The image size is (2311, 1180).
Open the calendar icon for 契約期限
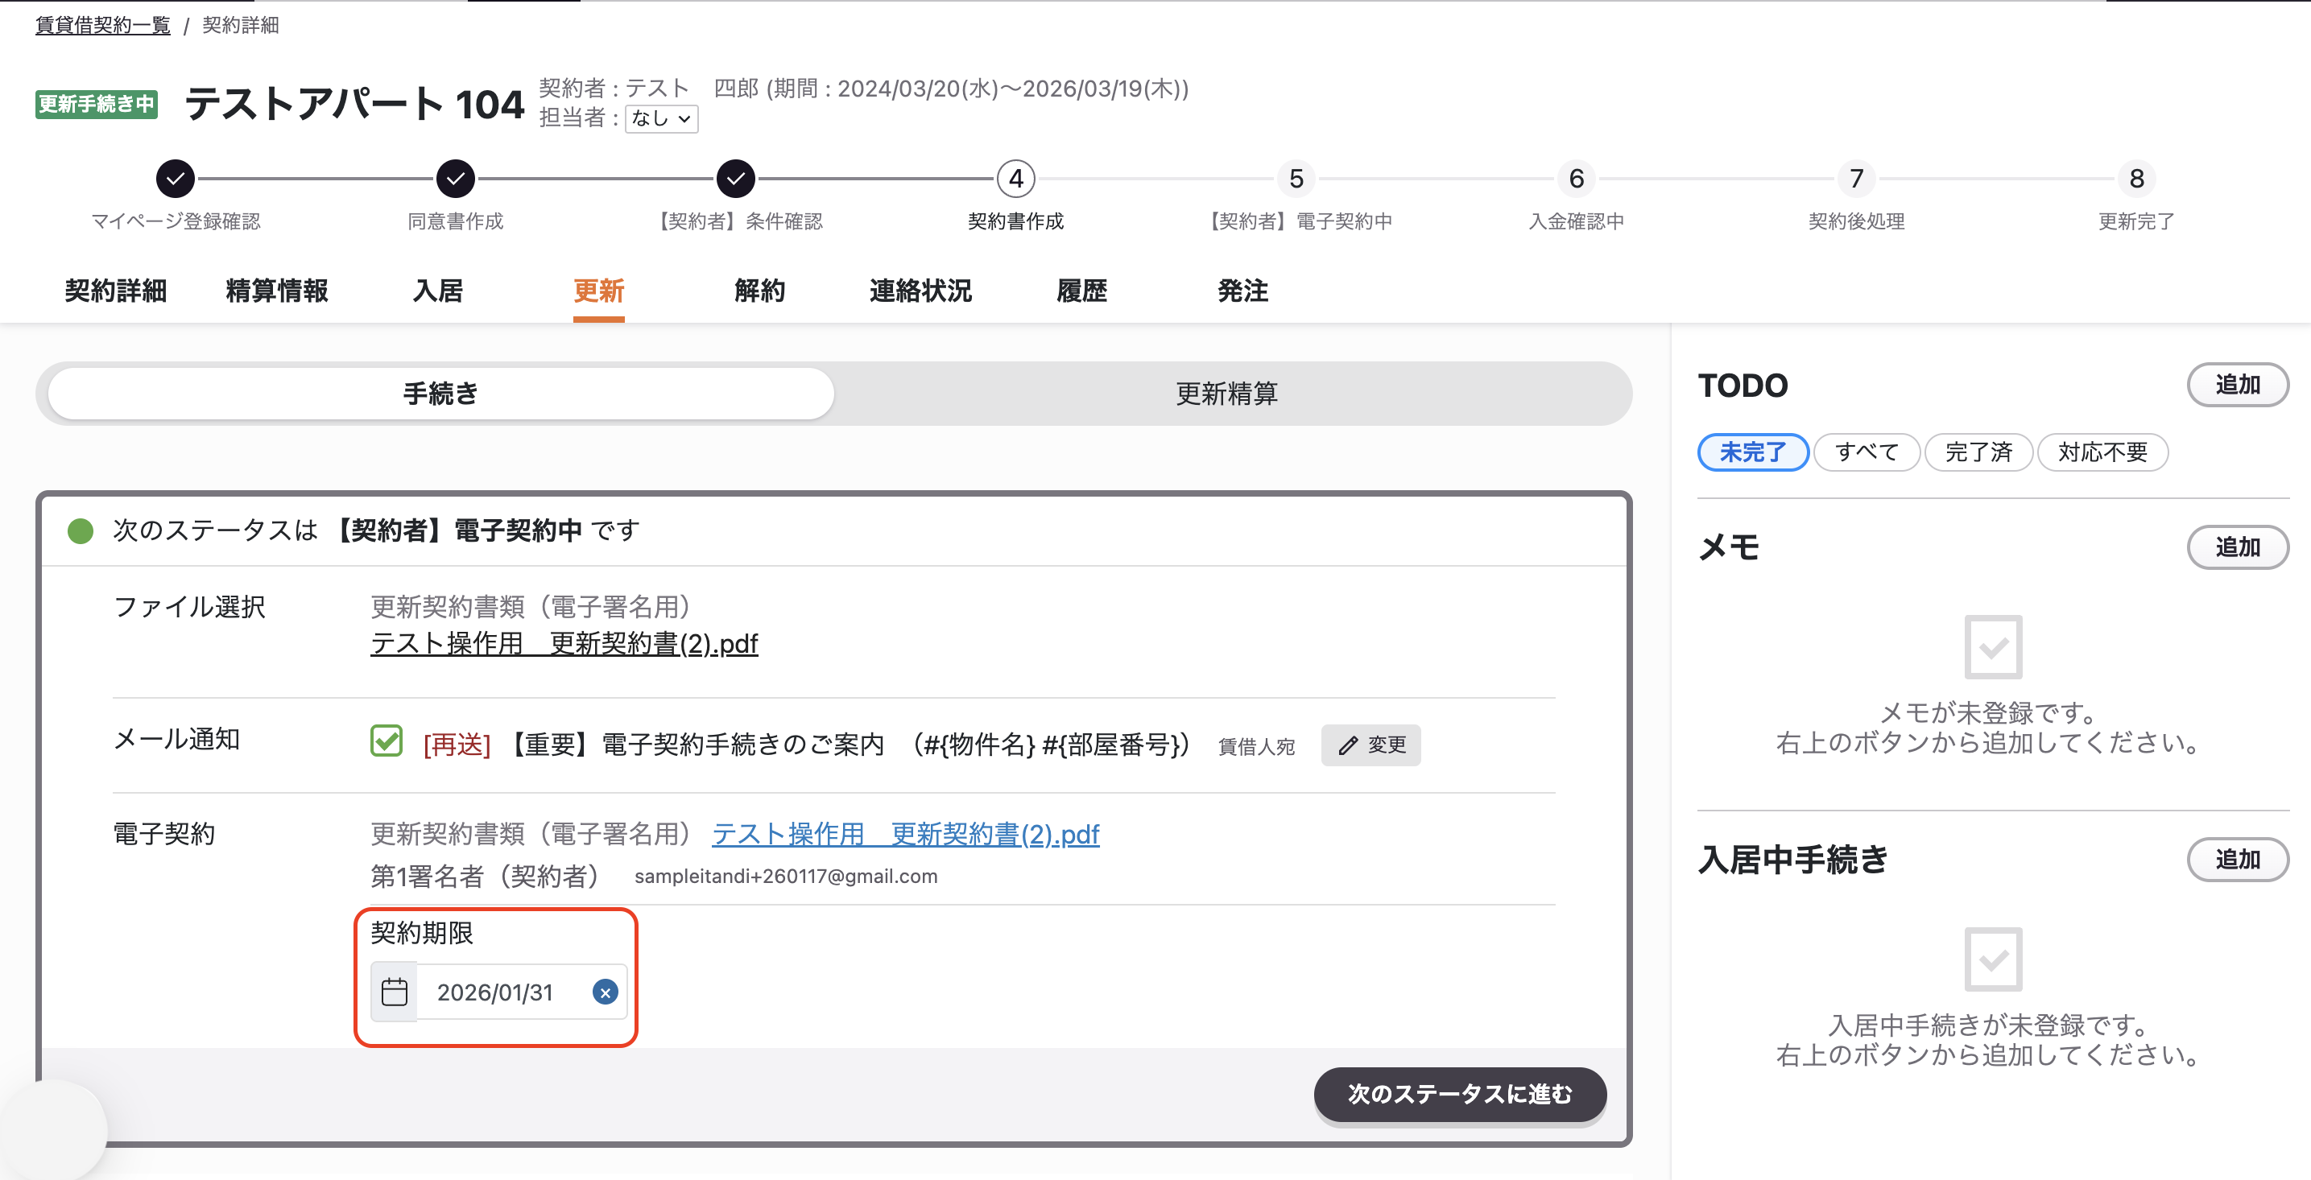pos(395,992)
